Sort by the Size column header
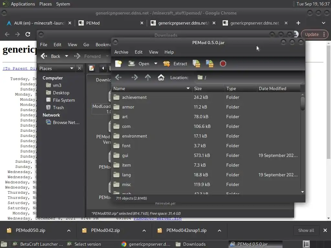Viewport: 331px width, 248px height. click(x=208, y=88)
